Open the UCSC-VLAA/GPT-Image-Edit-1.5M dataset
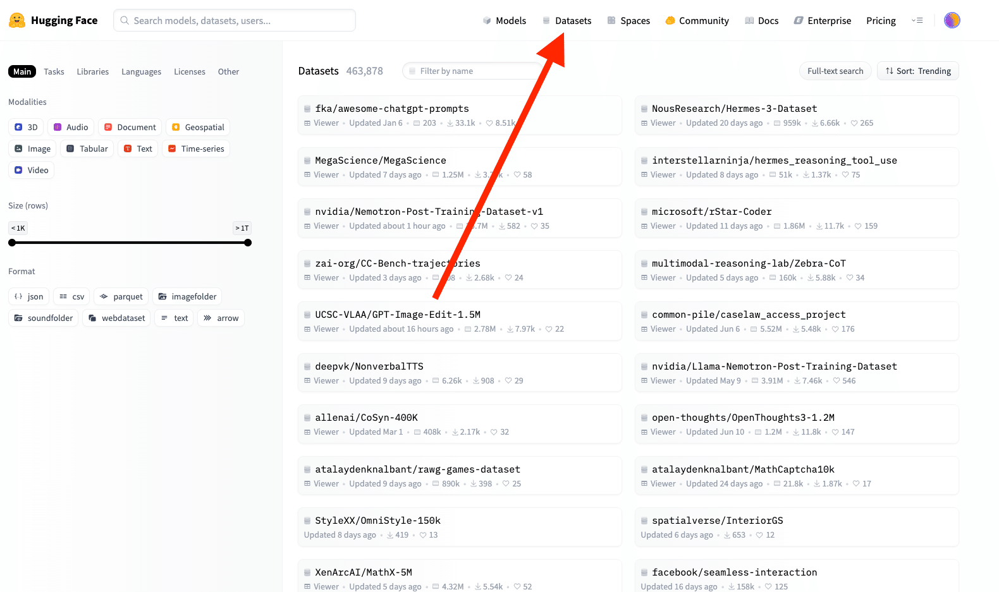The width and height of the screenshot is (999, 592). [x=398, y=315]
